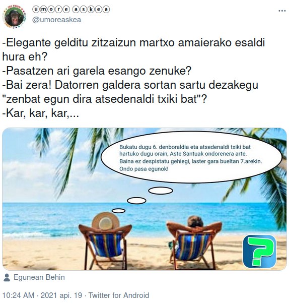Open the three-dot more options menu
This screenshot has width=289, height=304.
click(282, 11)
